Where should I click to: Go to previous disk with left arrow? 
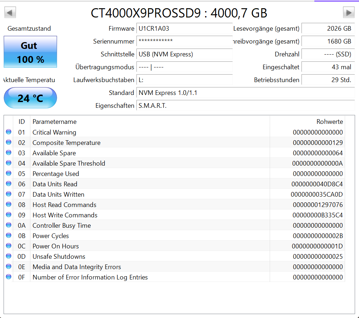(10, 12)
